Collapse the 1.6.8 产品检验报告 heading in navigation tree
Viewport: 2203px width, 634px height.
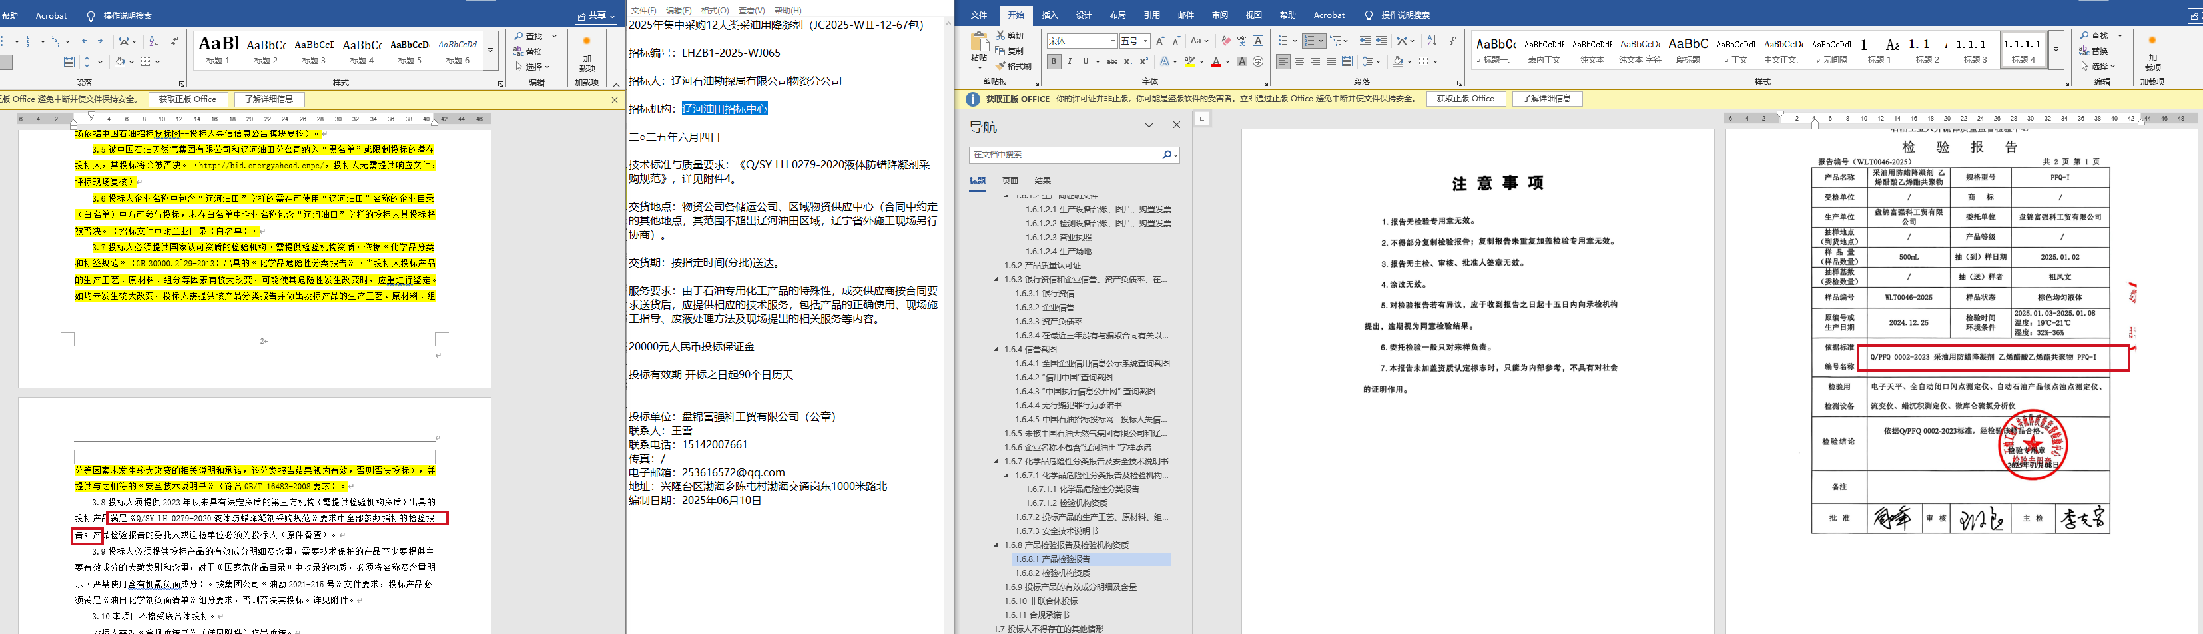pyautogui.click(x=996, y=545)
